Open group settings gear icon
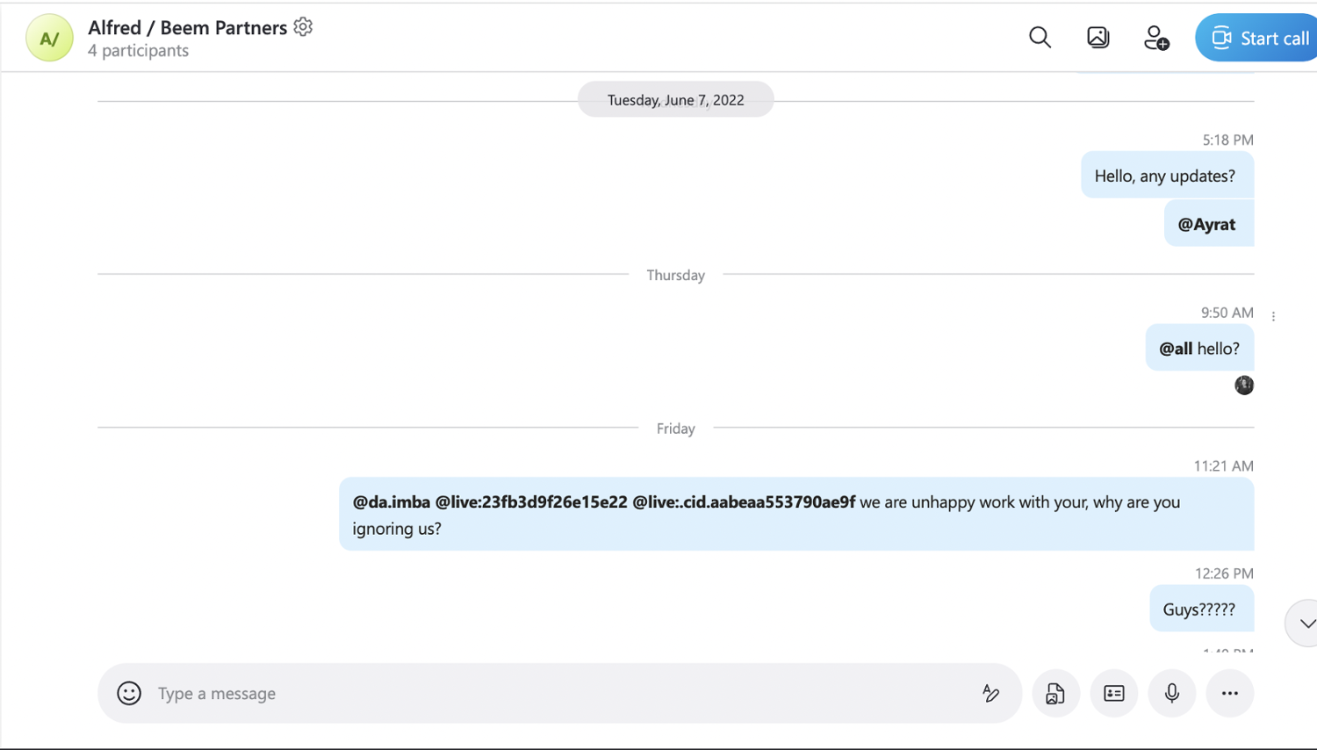Screen dimensions: 1317x750 (303, 27)
